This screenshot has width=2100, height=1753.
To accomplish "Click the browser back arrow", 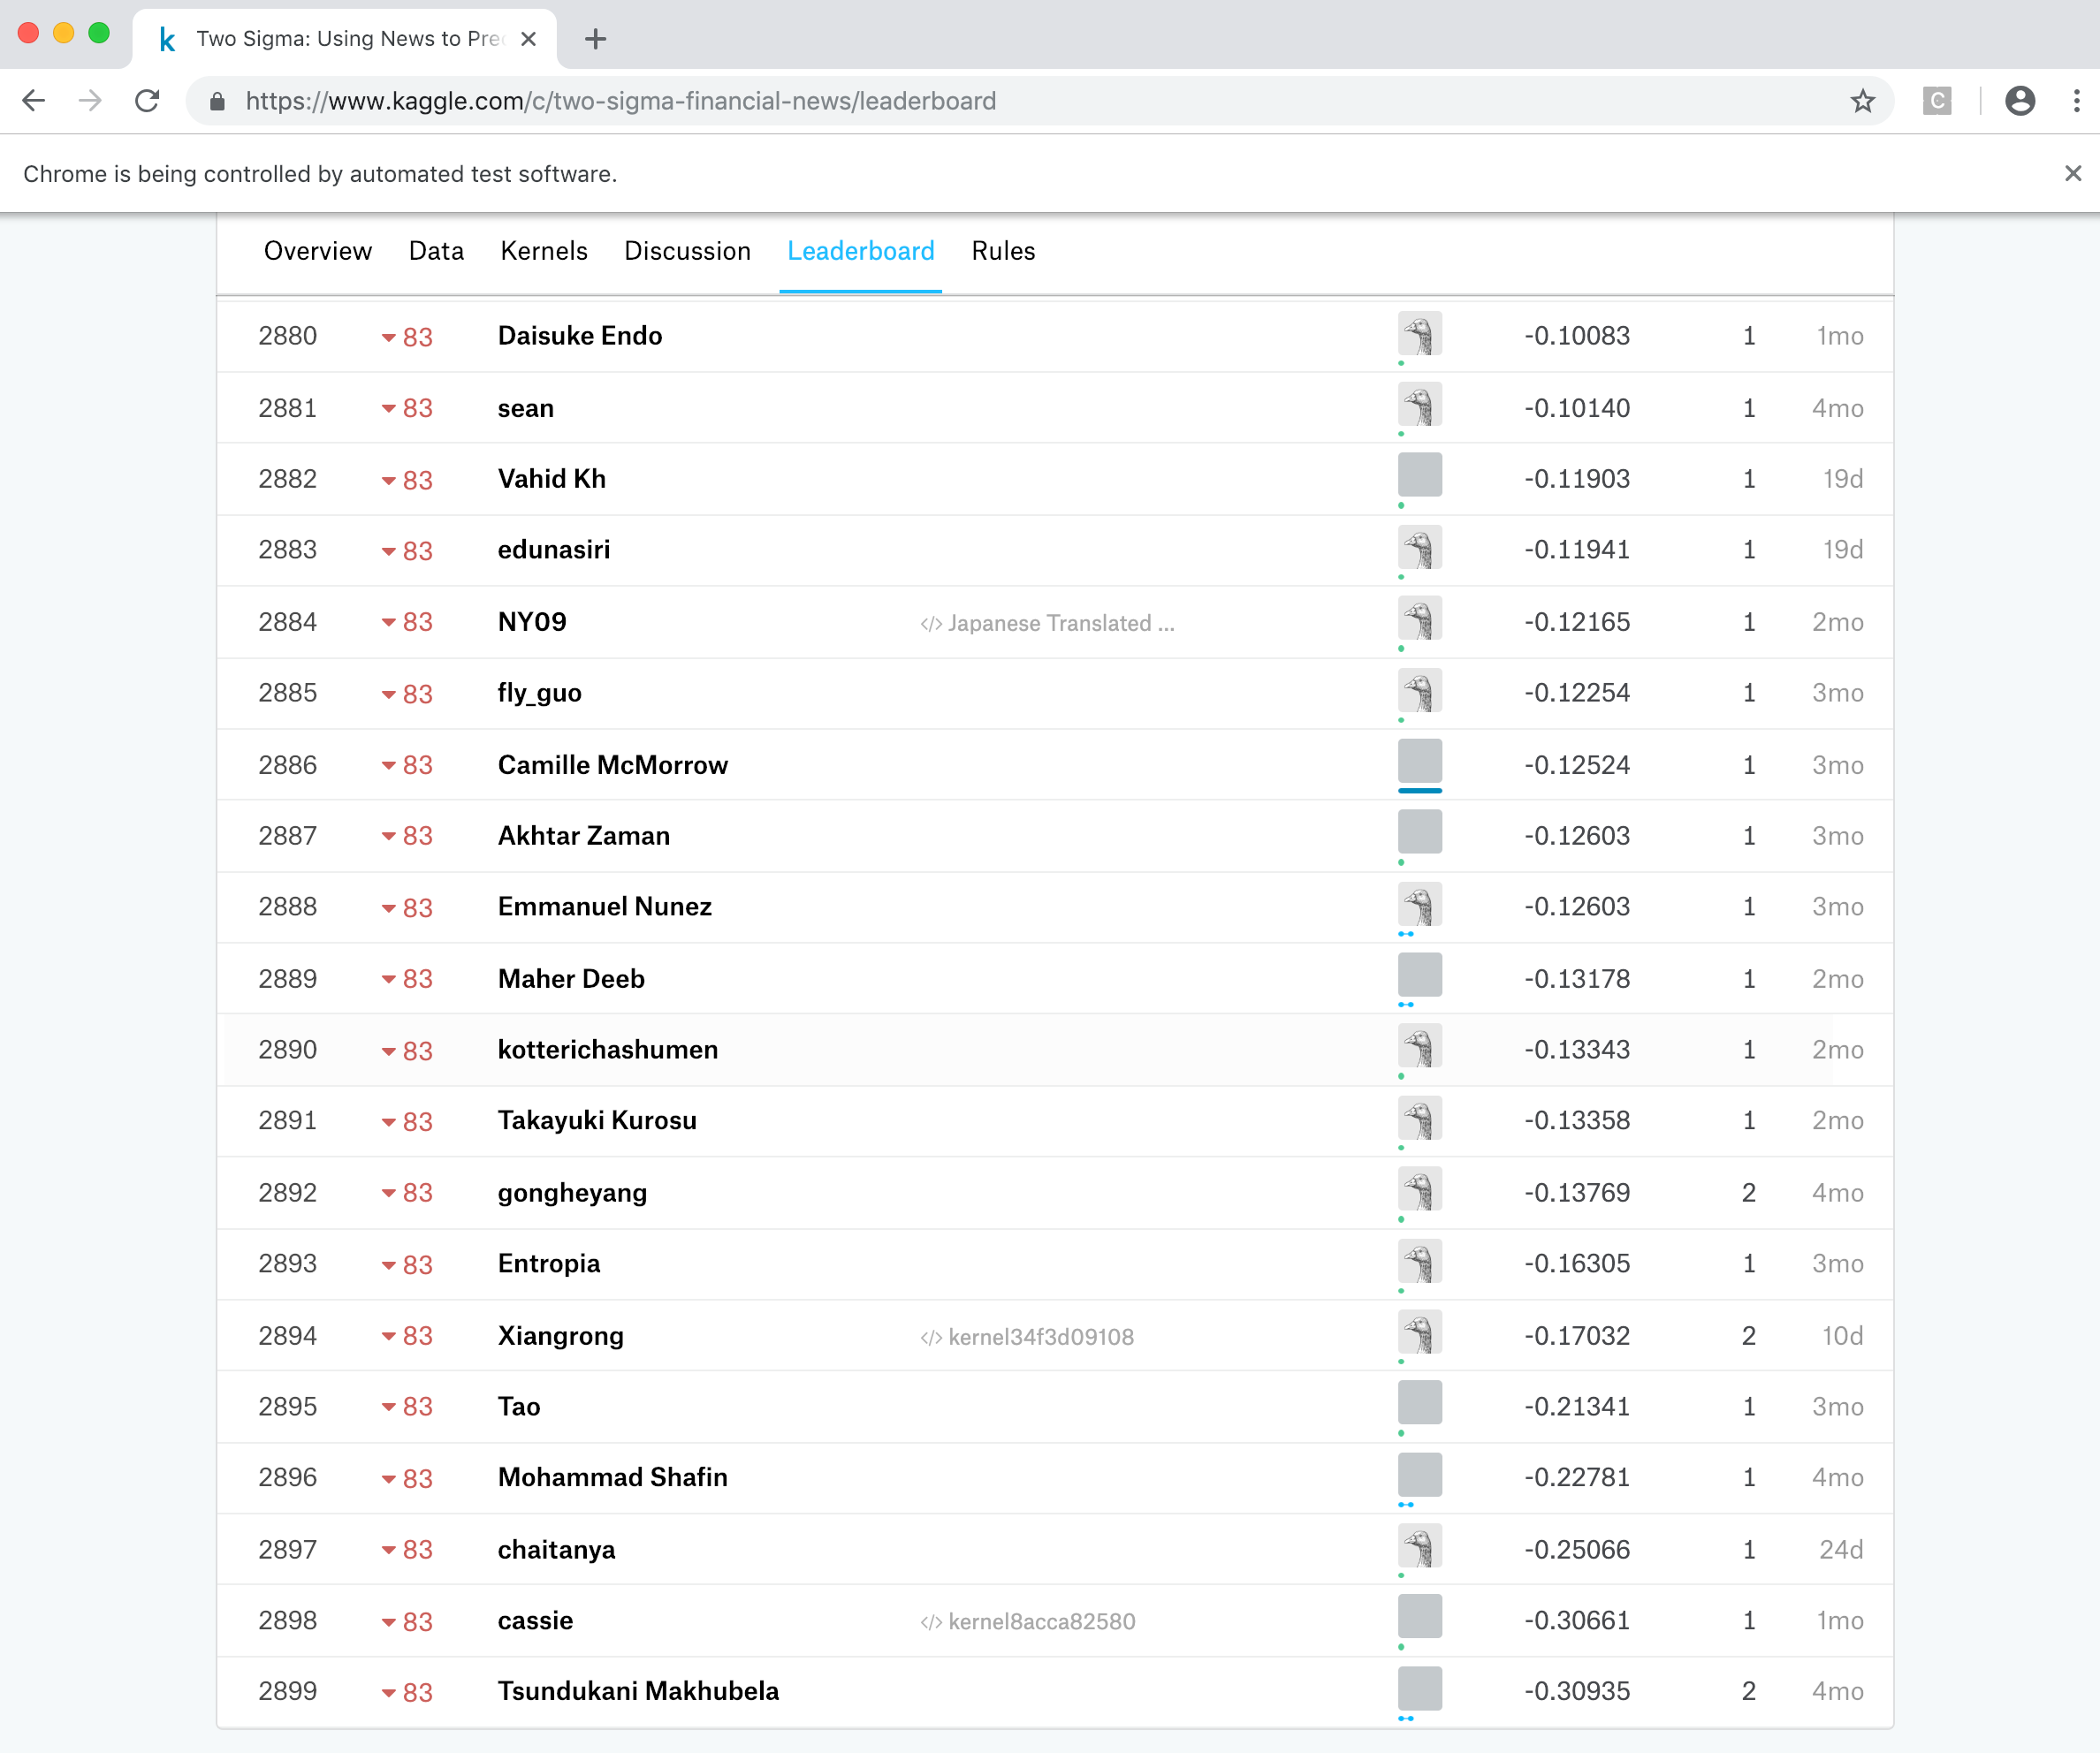I will (x=34, y=101).
